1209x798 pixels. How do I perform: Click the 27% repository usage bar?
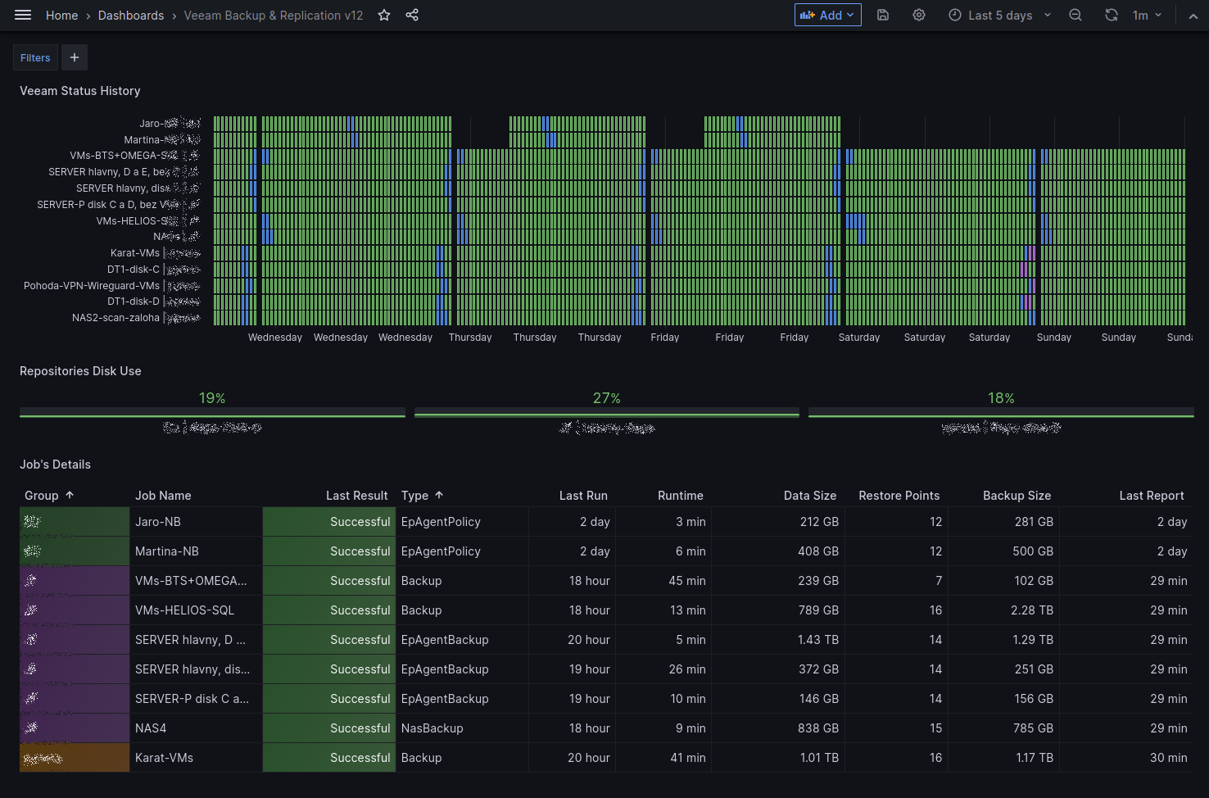point(607,412)
